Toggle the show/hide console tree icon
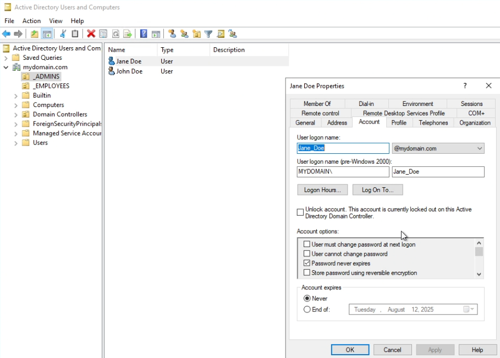 [x=47, y=33]
